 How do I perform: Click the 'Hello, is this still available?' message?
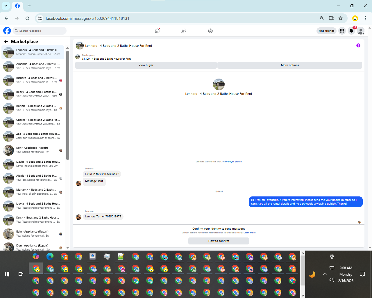102,174
